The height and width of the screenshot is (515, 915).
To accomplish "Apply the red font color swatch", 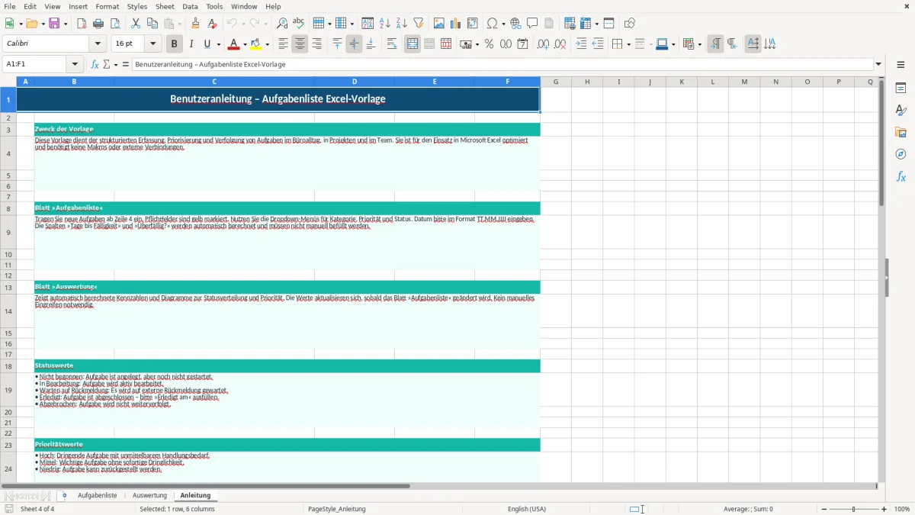I will pyautogui.click(x=234, y=44).
